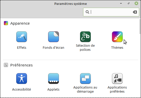Open the Accessibilité settings icon
The image size is (141, 98).
coord(22,79)
